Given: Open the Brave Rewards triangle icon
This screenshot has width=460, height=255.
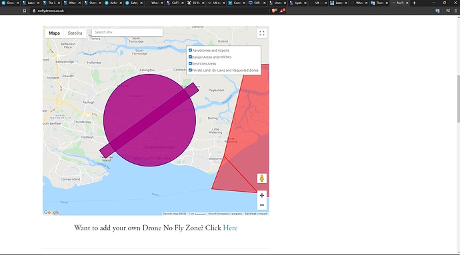Looking at the screenshot, I should (x=282, y=11).
